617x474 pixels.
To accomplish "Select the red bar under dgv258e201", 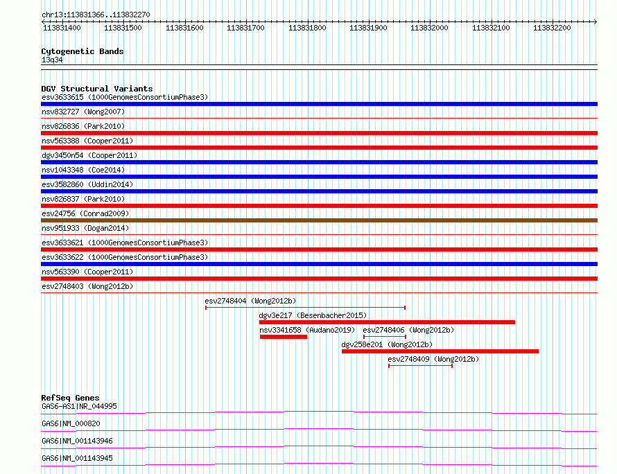I will tap(440, 351).
